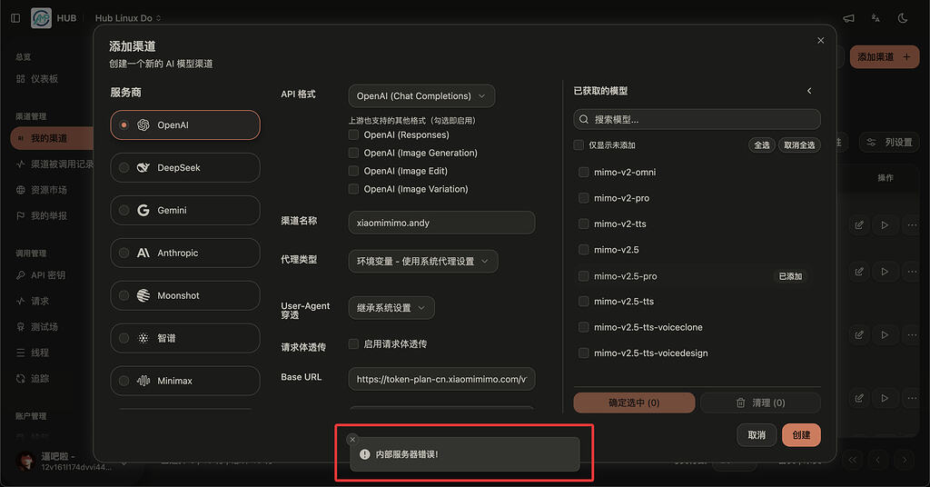The height and width of the screenshot is (487, 930).
Task: Open the API 格式 dropdown
Action: click(x=421, y=96)
